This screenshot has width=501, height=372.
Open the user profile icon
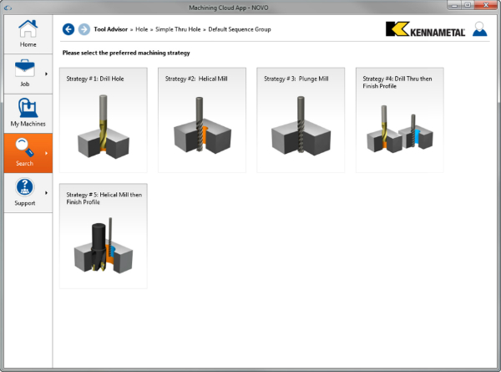pyautogui.click(x=480, y=28)
